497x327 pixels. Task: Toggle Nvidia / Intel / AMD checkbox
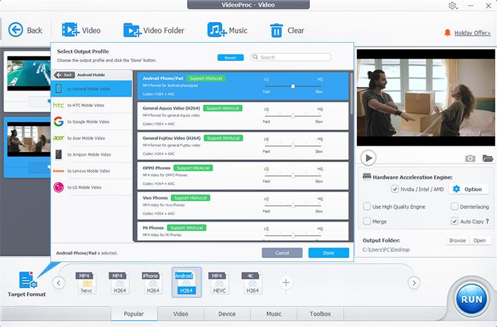395,189
